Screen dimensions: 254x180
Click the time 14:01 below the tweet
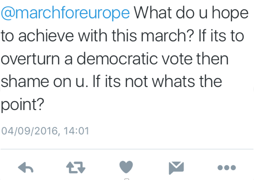[x=76, y=131]
